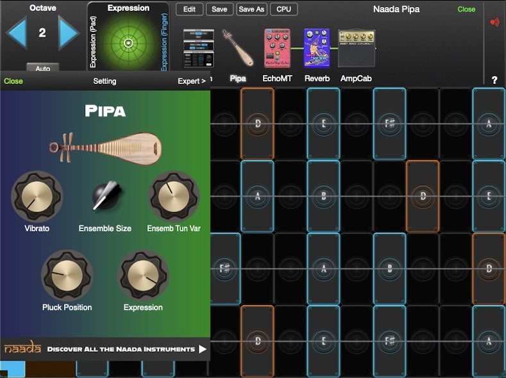
Task: Open help via the question mark icon
Action: (494, 80)
